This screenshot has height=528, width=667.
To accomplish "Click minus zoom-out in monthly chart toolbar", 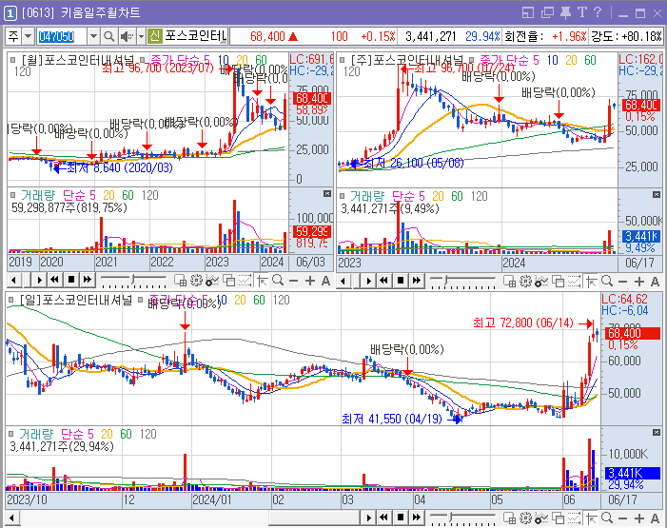I will [x=293, y=281].
